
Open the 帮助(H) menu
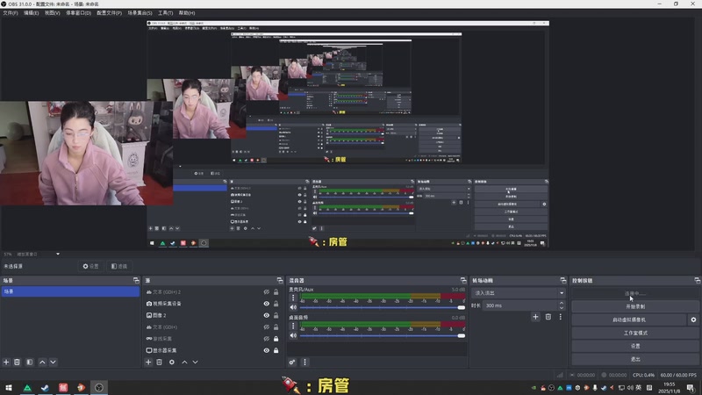click(x=187, y=13)
